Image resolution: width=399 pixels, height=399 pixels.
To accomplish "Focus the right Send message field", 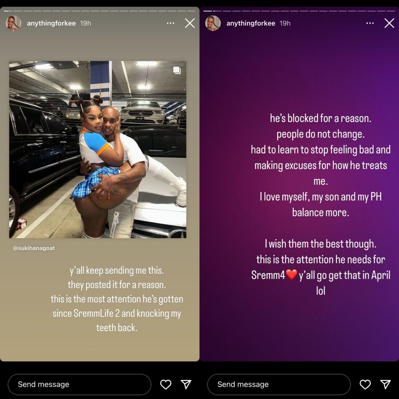I will tap(279, 384).
